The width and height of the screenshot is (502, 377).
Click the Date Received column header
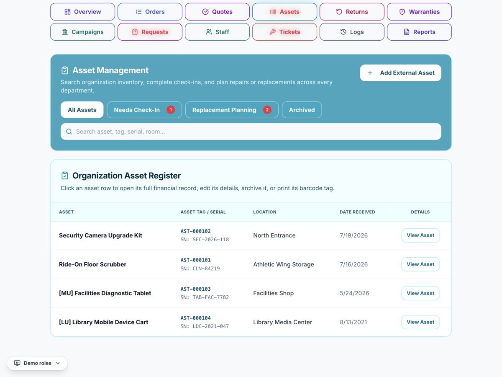coord(357,212)
